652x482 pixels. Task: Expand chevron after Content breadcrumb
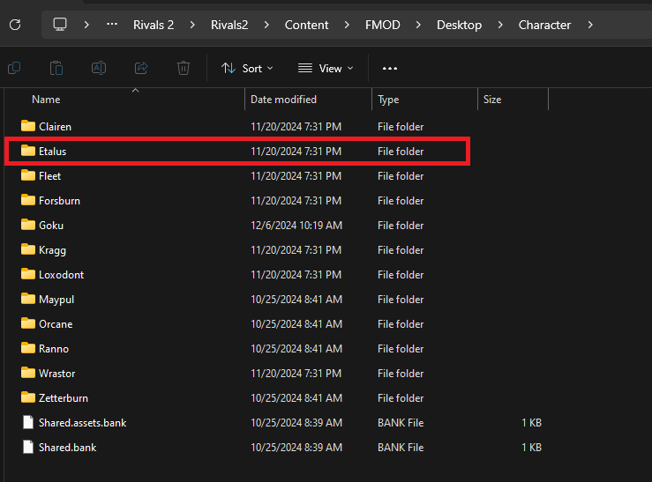coord(347,25)
